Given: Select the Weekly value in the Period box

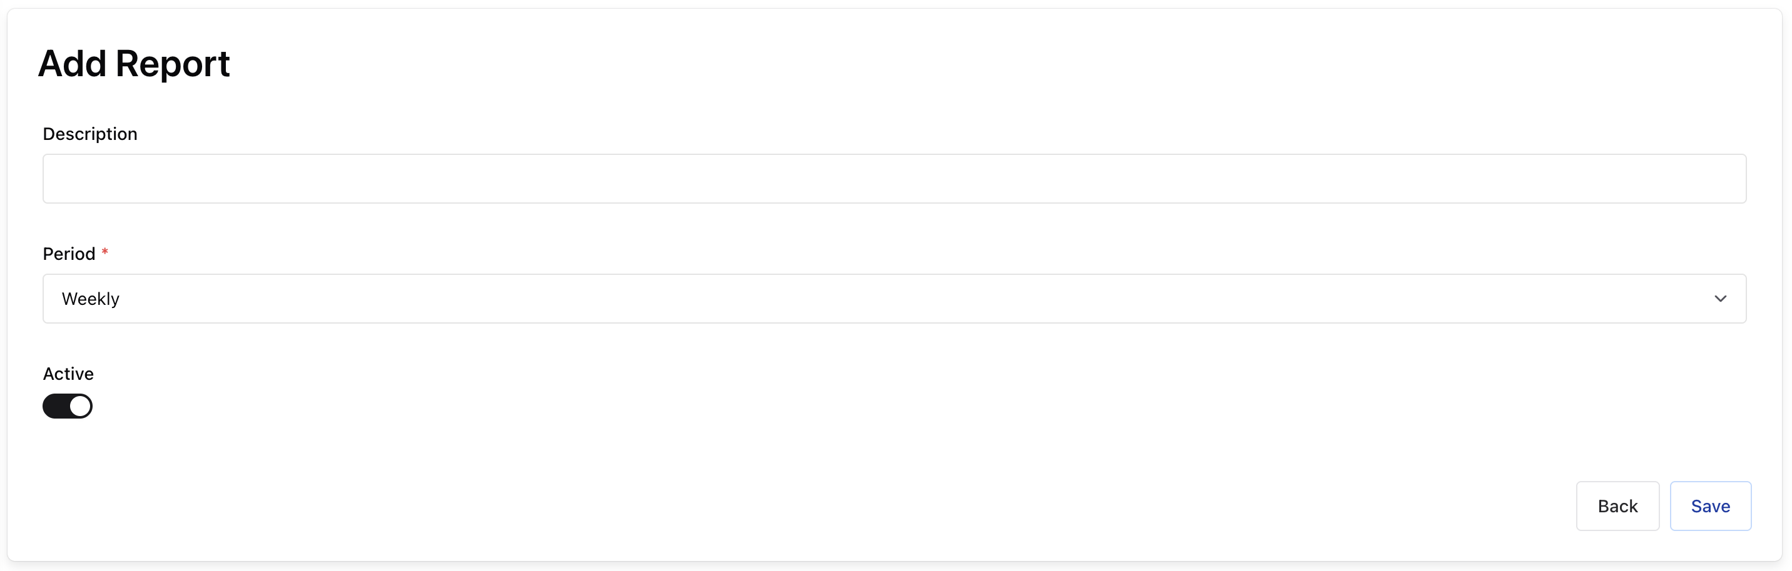Looking at the screenshot, I should tap(91, 299).
